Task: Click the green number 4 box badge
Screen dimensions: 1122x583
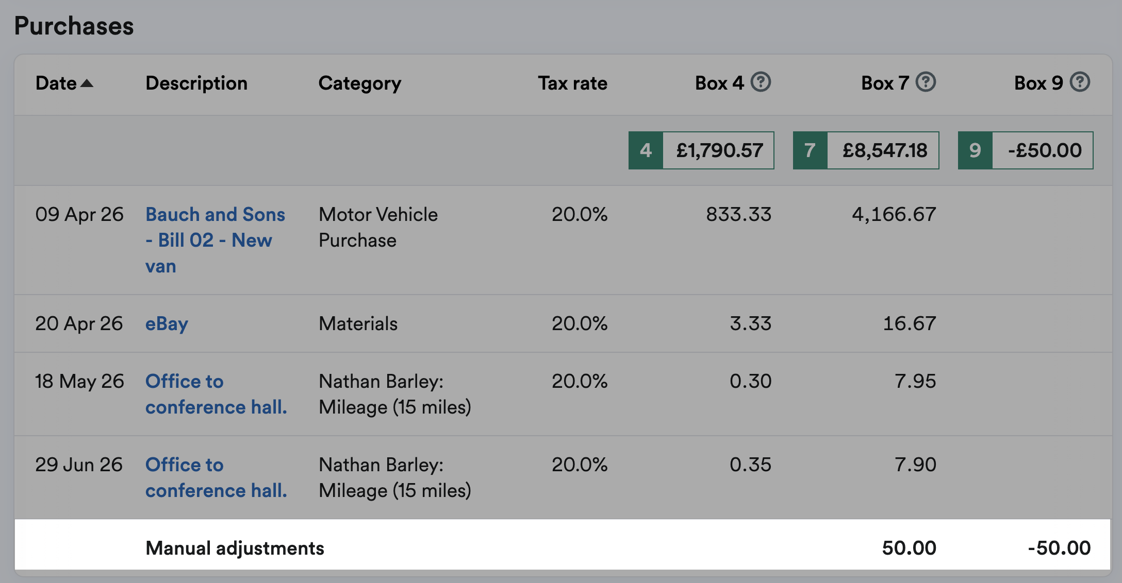Action: pyautogui.click(x=646, y=150)
